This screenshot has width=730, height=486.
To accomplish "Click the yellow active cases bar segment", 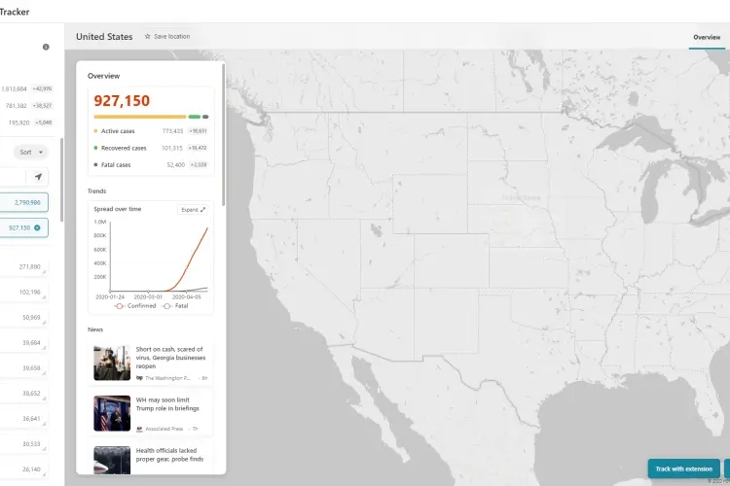I will pyautogui.click(x=139, y=117).
